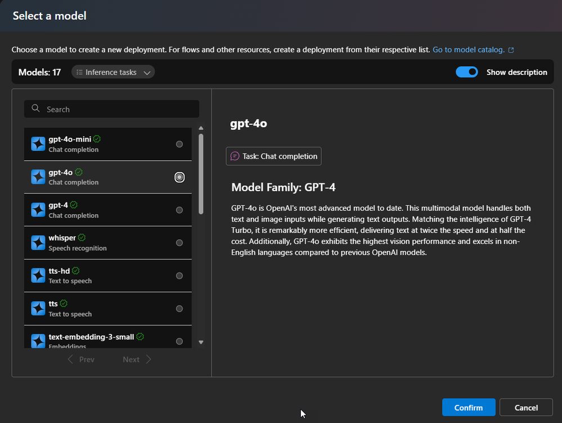Screen dimensions: 562x423
Task: Click the Models: 17 count label
Action: click(39, 72)
